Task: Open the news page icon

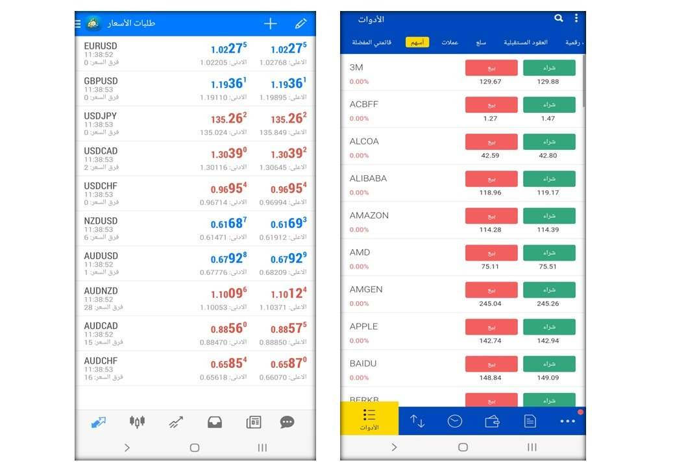Action: 254,422
